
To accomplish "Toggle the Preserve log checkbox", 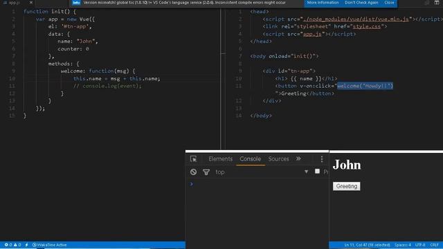I will pos(317,172).
